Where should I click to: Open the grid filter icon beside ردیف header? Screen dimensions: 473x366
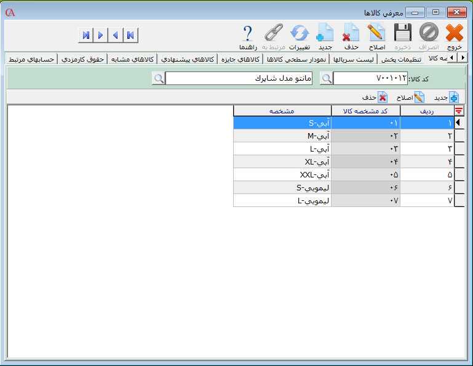[459, 110]
